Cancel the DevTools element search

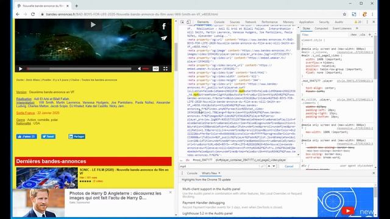click(289, 166)
